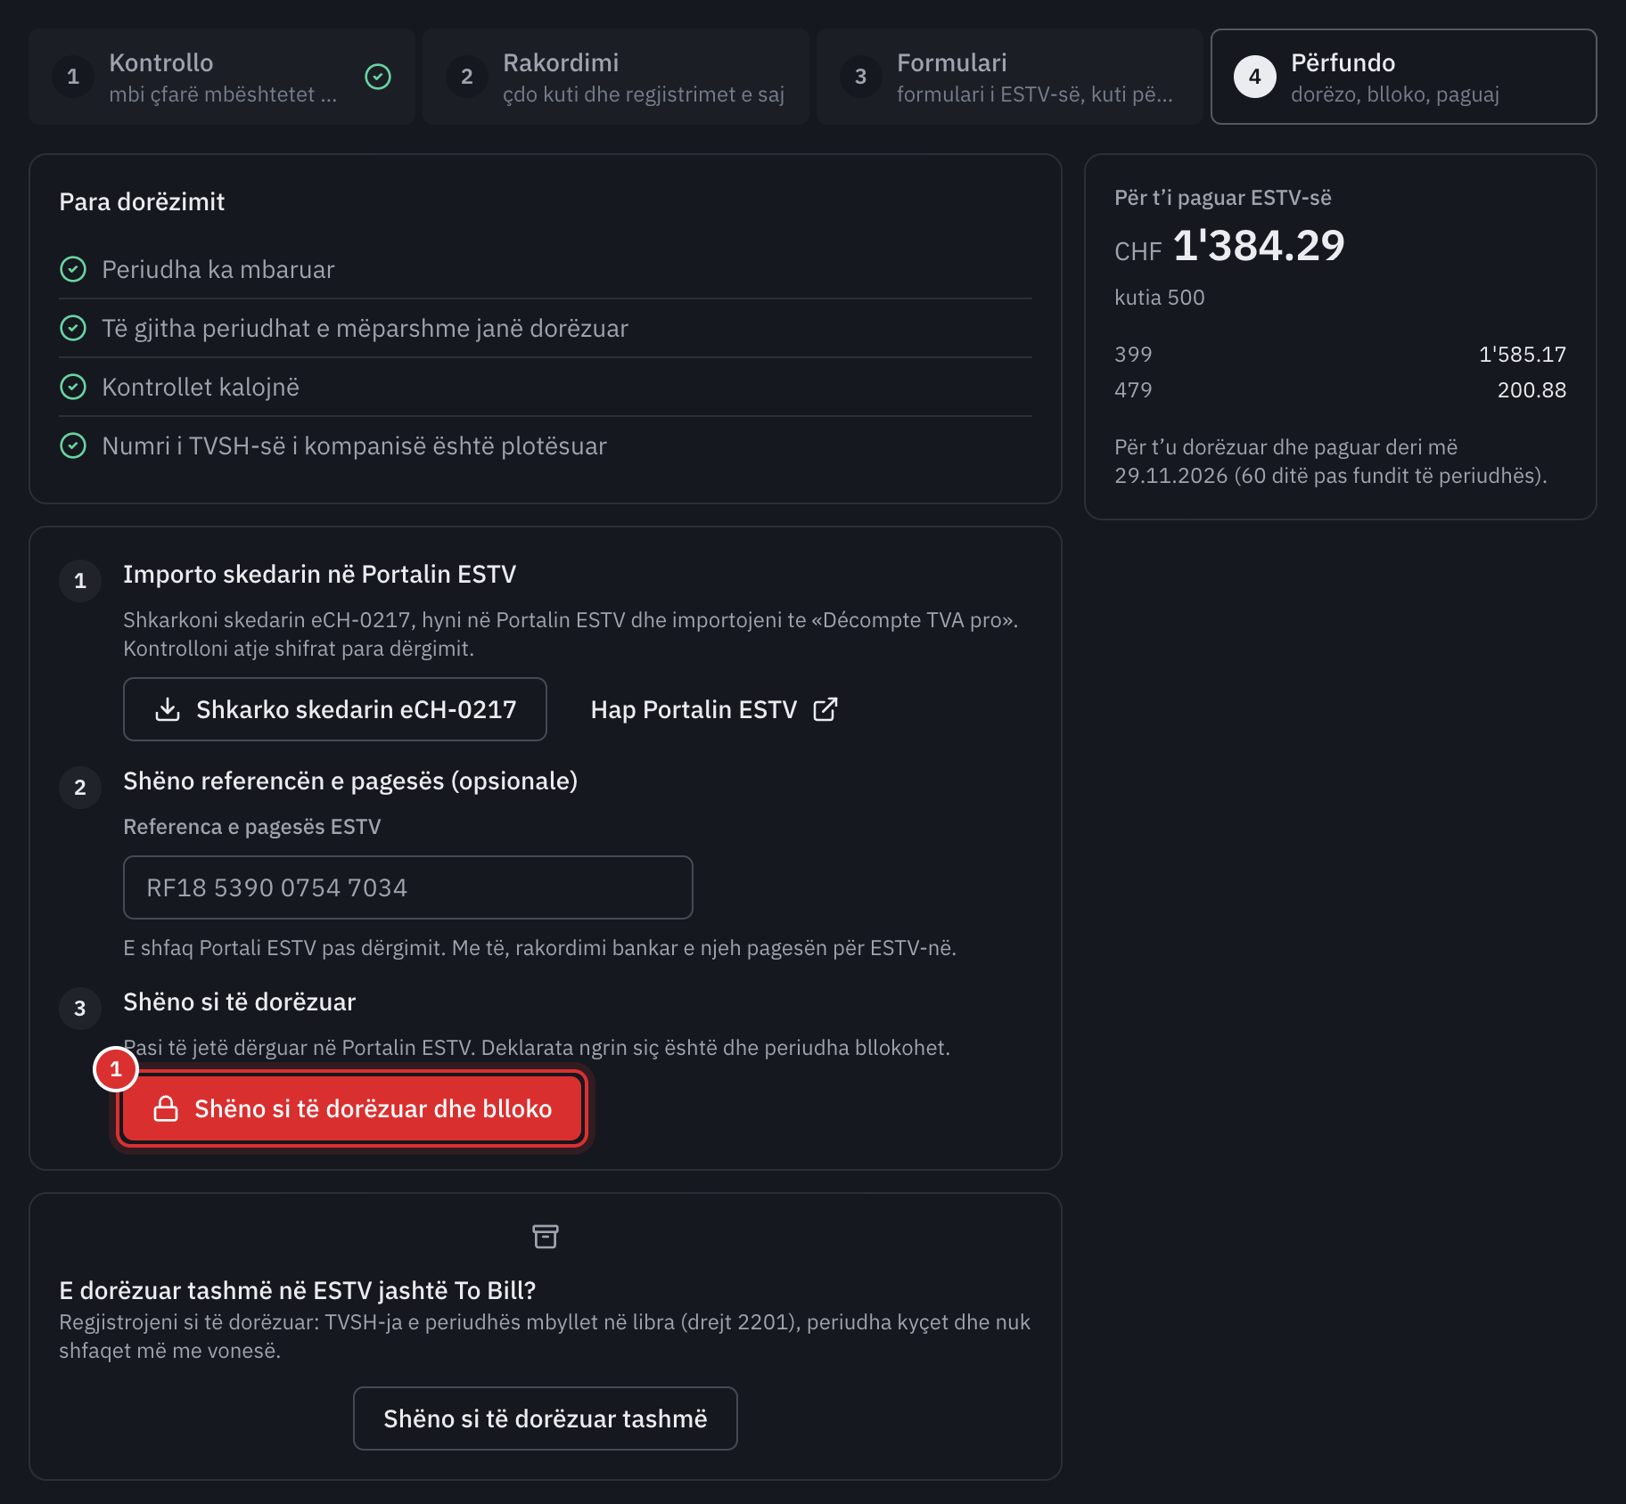Click the kutia 500 label
This screenshot has width=1626, height=1504.
[x=1159, y=298]
